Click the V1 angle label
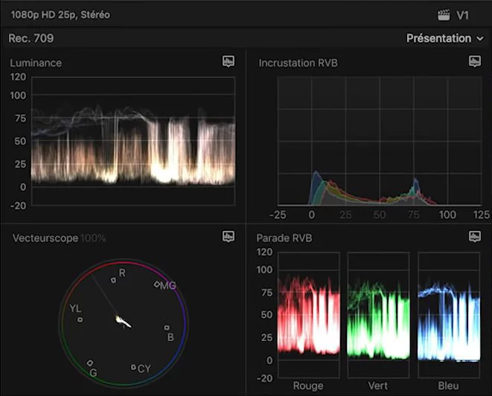492x396 pixels. [462, 15]
